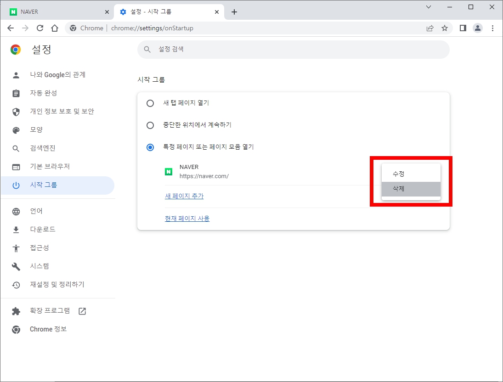Open 나와 Google의 관계 settings via person icon
Viewport: 503px width, 382px height.
[x=16, y=74]
